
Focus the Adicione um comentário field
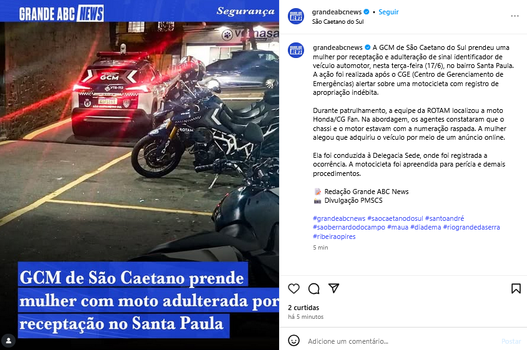point(401,341)
